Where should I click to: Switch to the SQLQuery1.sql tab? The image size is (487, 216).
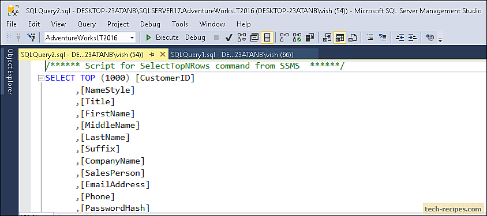pos(232,55)
